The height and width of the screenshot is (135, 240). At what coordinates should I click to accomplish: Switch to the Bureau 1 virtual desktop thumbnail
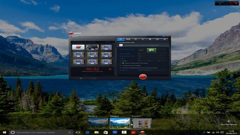pos(98,123)
